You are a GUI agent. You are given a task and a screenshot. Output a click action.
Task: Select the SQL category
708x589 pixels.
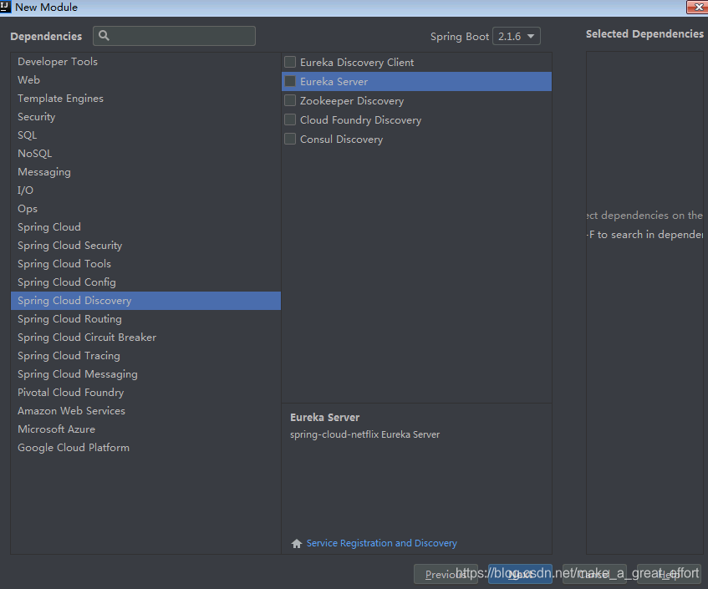pyautogui.click(x=145, y=135)
